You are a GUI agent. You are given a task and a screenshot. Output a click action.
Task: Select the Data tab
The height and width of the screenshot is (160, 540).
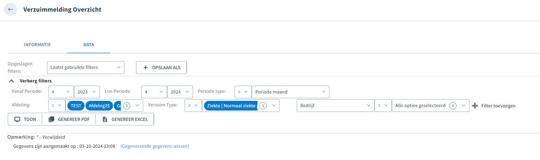(89, 45)
